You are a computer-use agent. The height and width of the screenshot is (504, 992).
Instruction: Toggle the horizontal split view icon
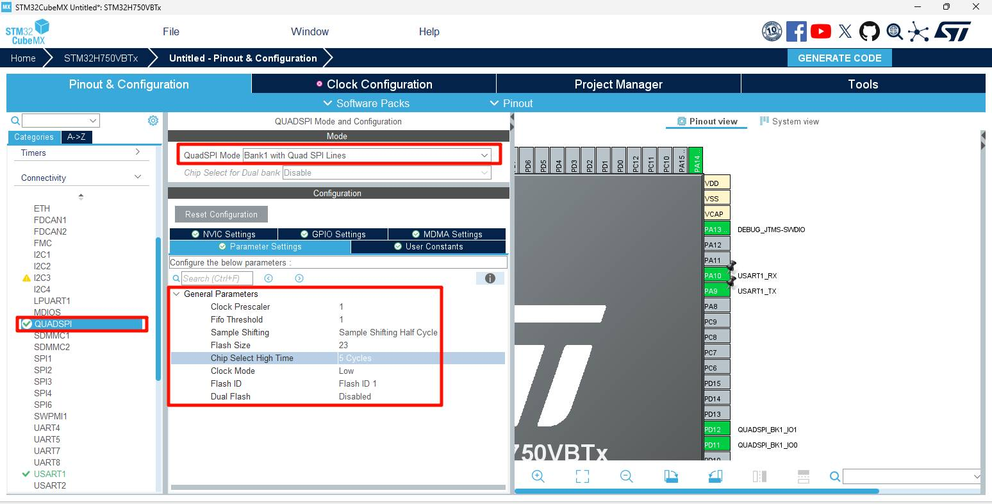(x=804, y=476)
